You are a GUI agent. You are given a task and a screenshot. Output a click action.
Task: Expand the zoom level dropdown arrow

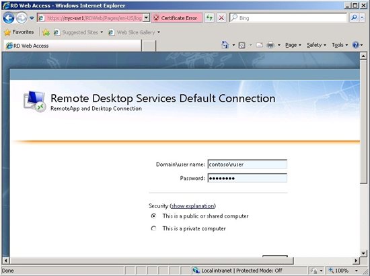(357, 271)
